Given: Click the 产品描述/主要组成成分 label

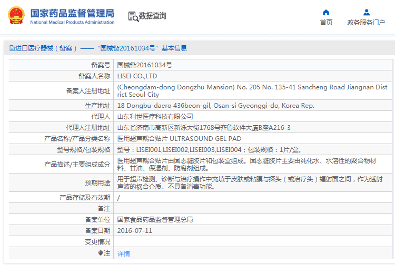Looking at the screenshot, I should (x=77, y=164).
